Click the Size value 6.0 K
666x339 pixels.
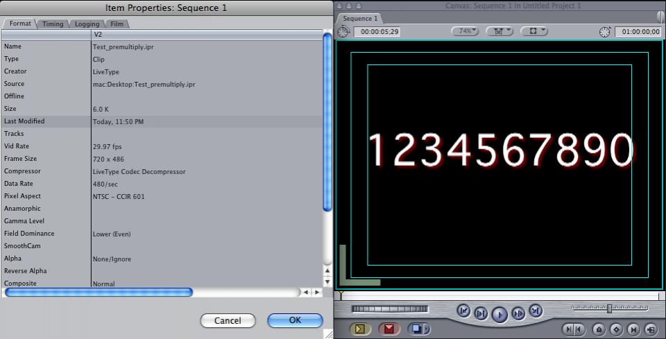101,110
